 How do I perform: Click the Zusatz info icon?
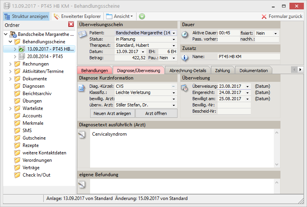(185, 58)
